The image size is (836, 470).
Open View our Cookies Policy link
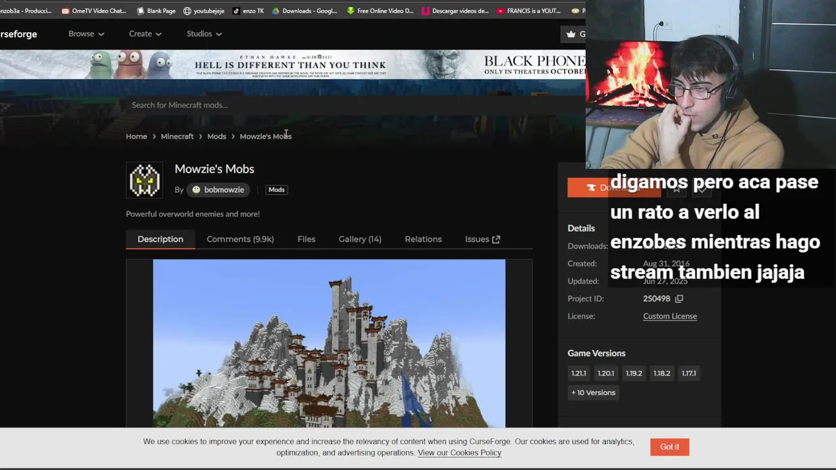459,453
